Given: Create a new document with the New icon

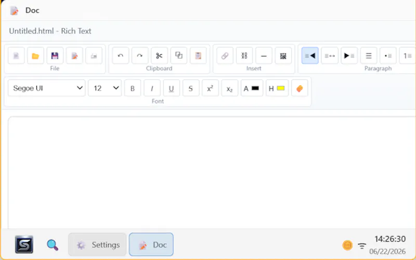Looking at the screenshot, I should click(x=16, y=56).
